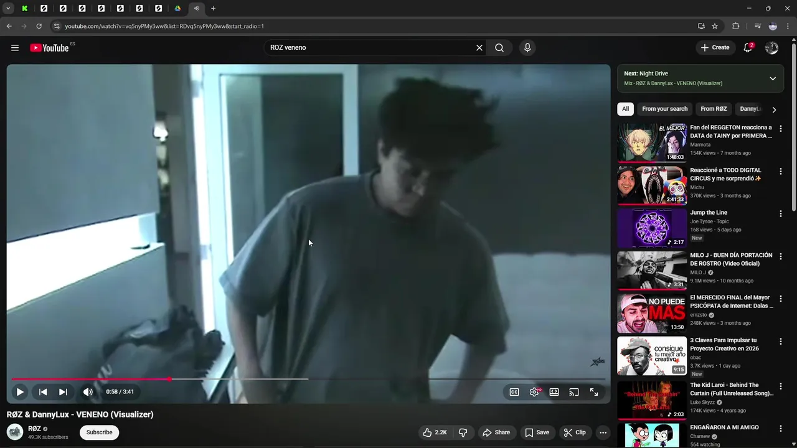Open 3 Claves Para Impulsar thumbnail
This screenshot has width=797, height=448.
(x=652, y=356)
